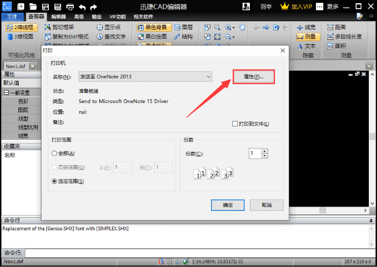377x267 pixels.
Task: Click the forward arrow navigation icon
Action: pos(266,28)
